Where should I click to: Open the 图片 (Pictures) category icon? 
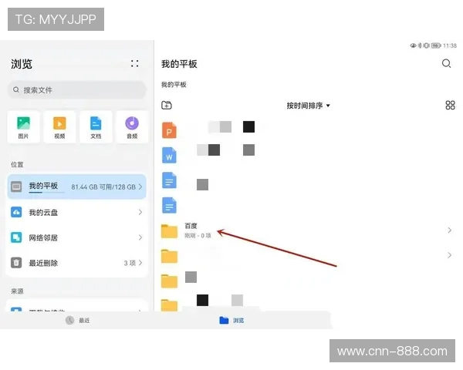(24, 126)
